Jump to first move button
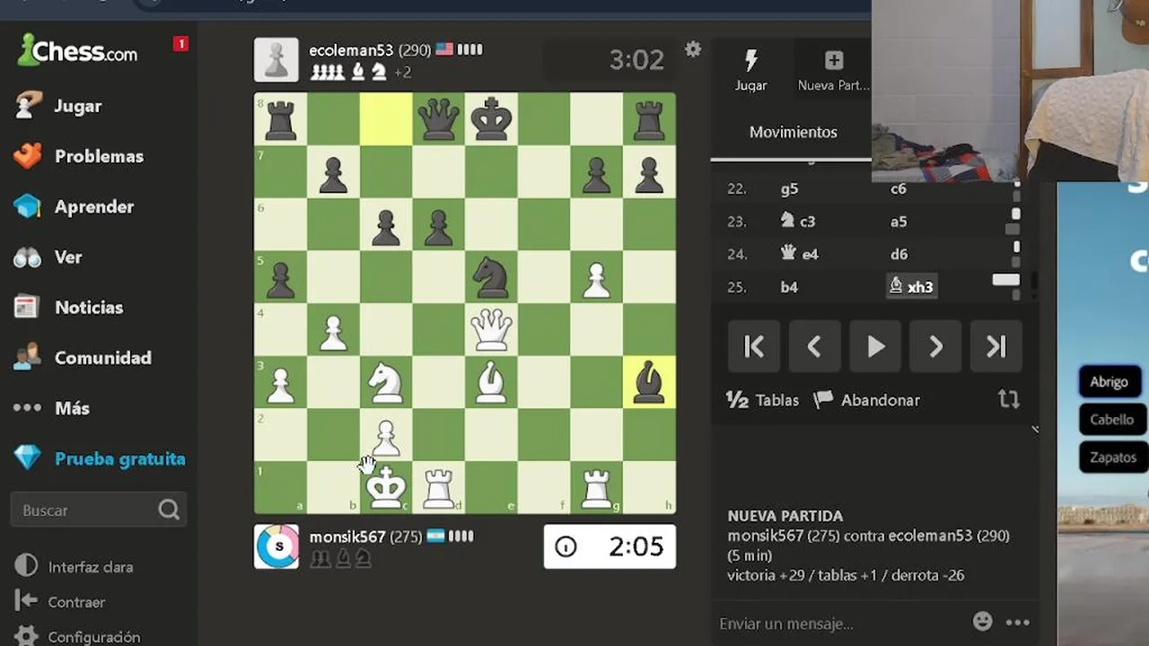Image resolution: width=1149 pixels, height=646 pixels. coord(754,346)
